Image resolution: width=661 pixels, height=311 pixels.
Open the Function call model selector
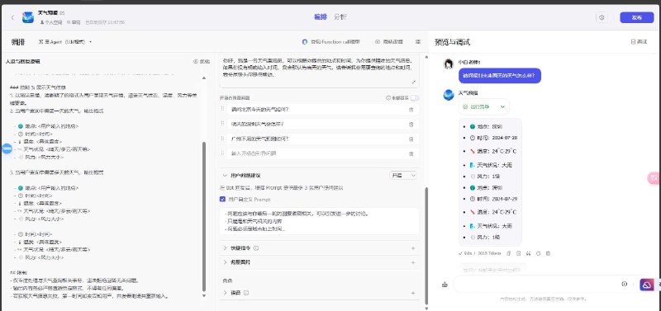point(331,42)
